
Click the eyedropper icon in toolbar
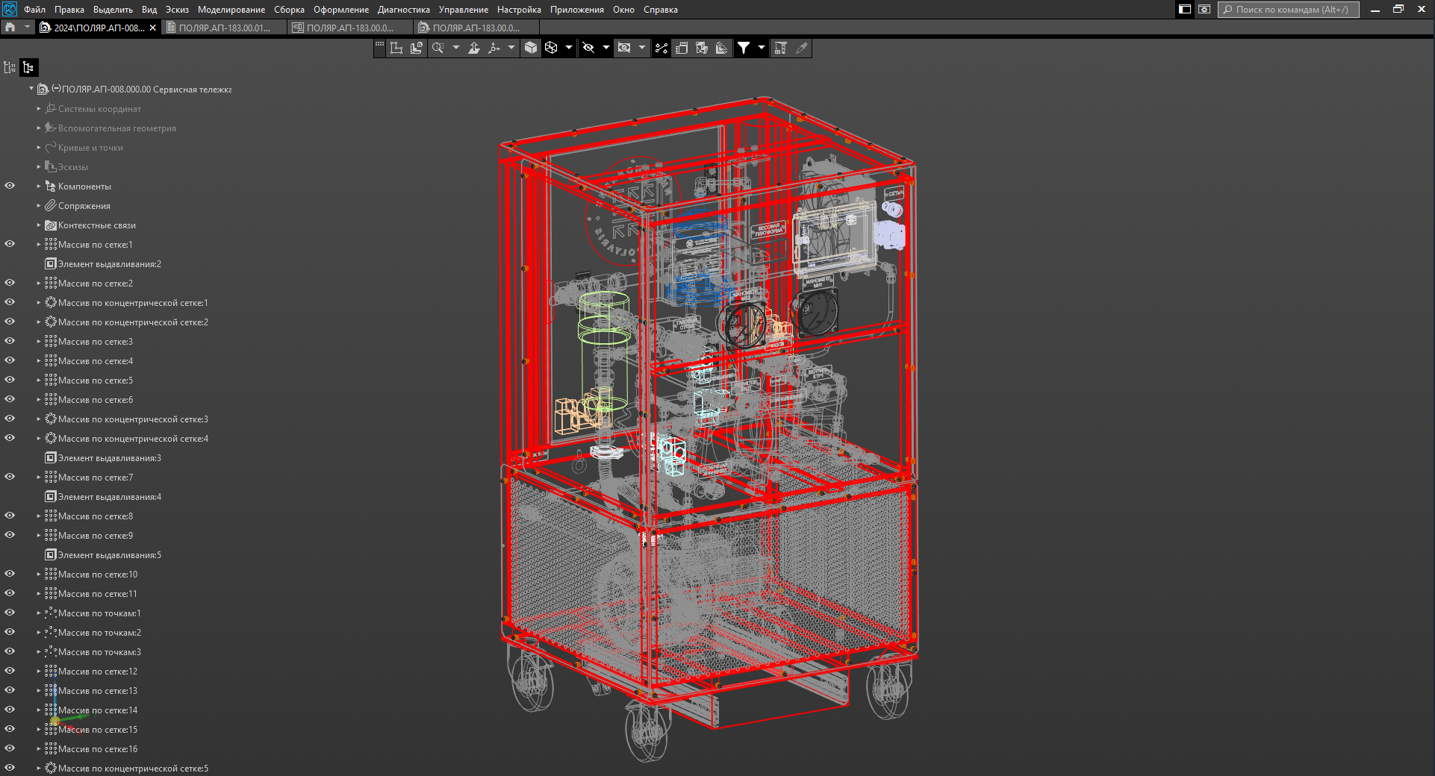[802, 48]
